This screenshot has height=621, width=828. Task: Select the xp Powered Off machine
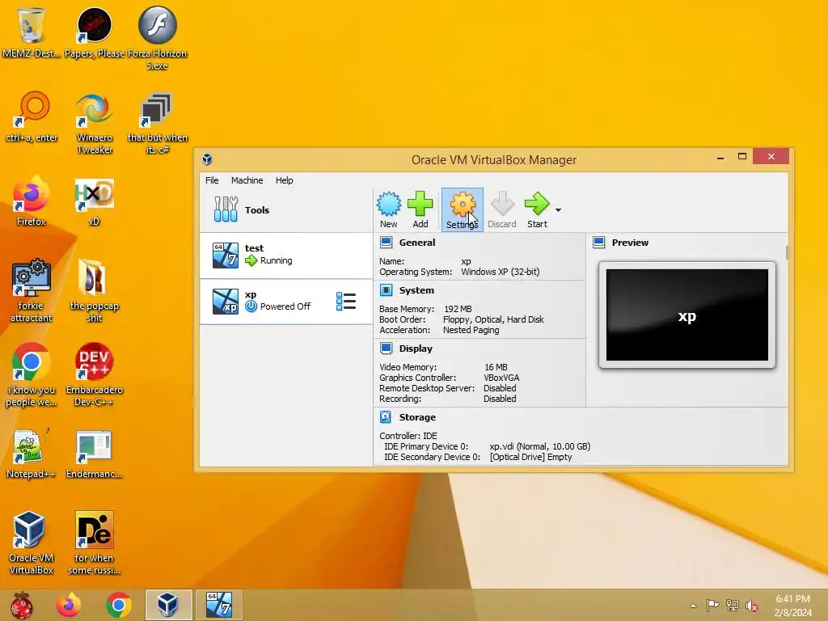tap(285, 302)
